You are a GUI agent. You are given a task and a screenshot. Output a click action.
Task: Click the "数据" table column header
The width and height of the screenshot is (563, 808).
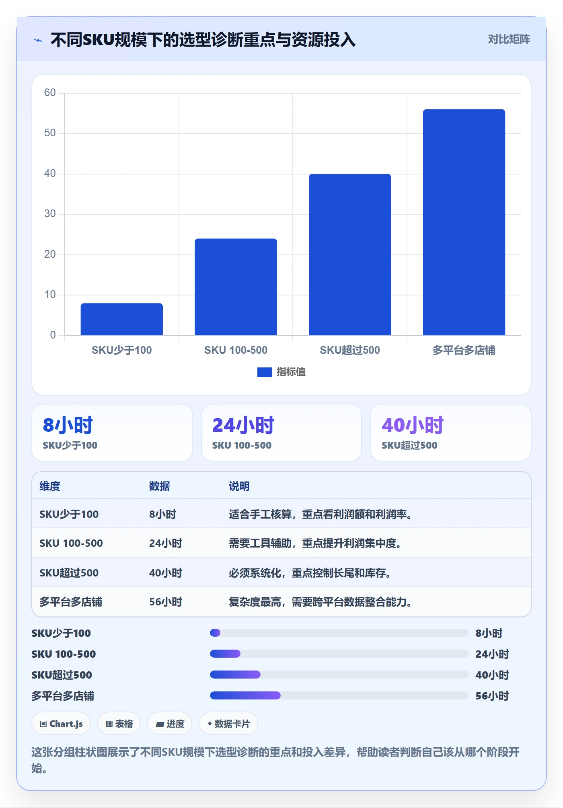click(160, 486)
